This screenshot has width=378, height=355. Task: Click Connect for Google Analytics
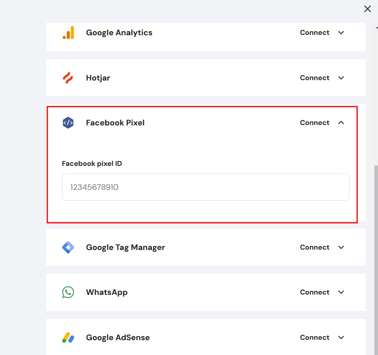pyautogui.click(x=315, y=32)
